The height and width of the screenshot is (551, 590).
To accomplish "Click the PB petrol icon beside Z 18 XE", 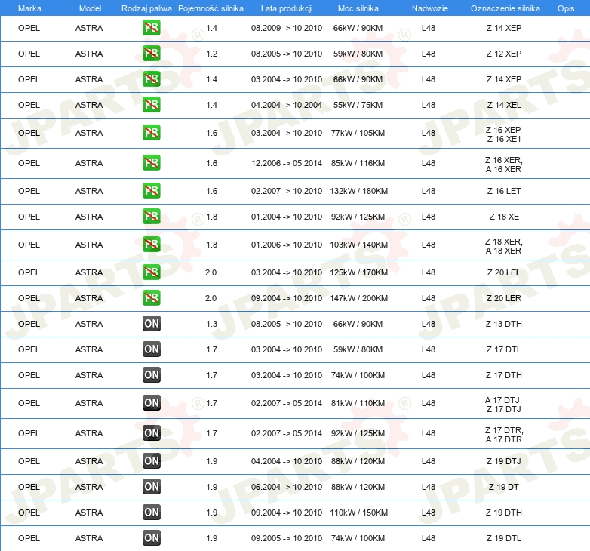I will (151, 217).
